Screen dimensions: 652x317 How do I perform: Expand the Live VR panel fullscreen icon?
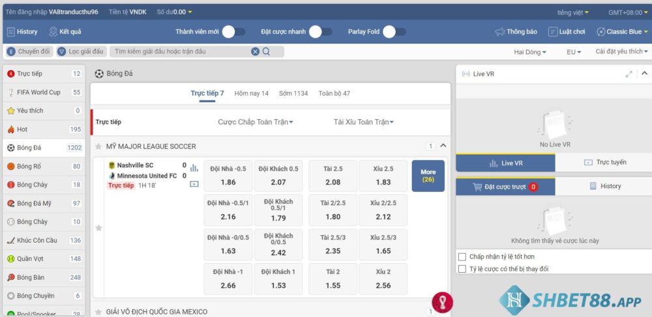(x=629, y=74)
